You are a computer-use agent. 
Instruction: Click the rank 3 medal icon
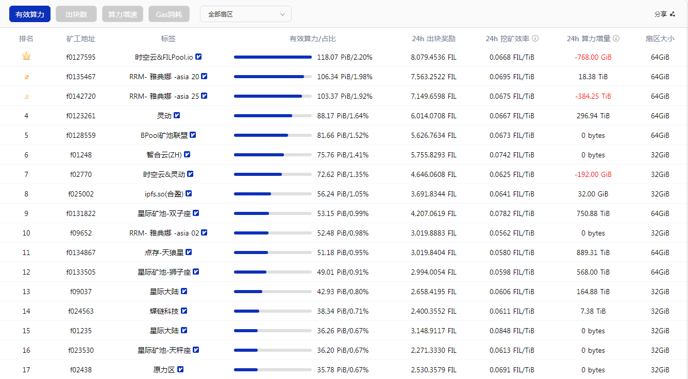point(26,96)
